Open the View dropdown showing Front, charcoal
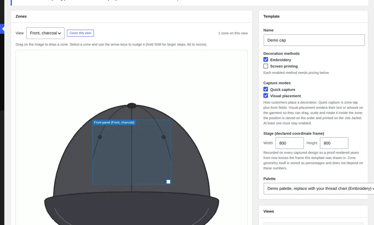The width and height of the screenshot is (374, 225). tap(45, 33)
